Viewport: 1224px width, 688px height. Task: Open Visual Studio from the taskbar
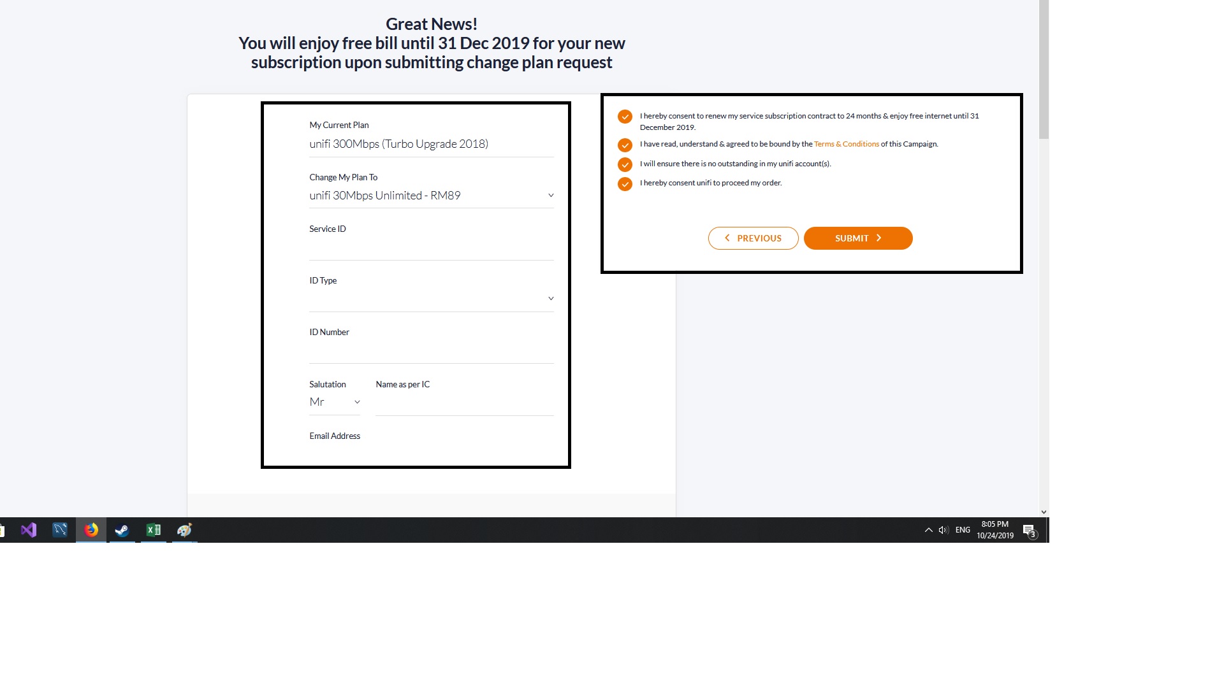click(29, 530)
